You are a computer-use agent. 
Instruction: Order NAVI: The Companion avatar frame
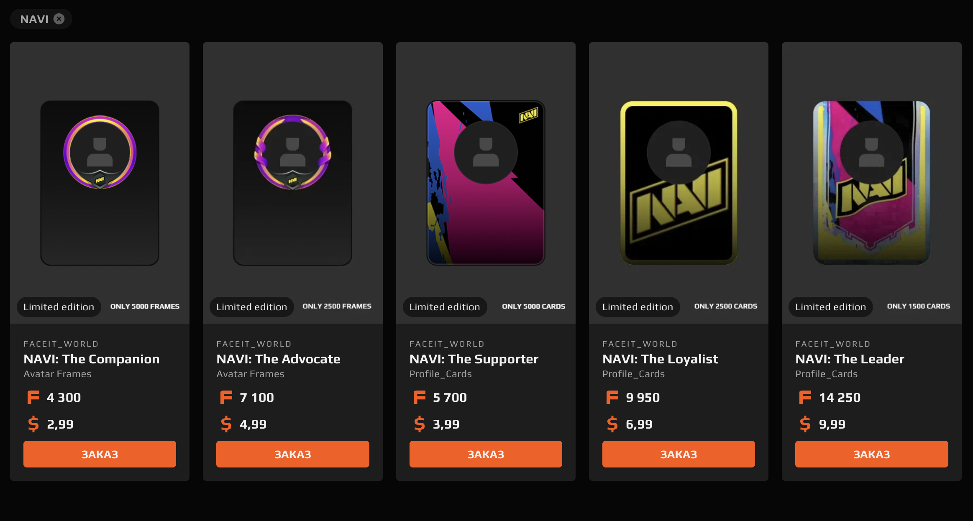[x=100, y=454]
